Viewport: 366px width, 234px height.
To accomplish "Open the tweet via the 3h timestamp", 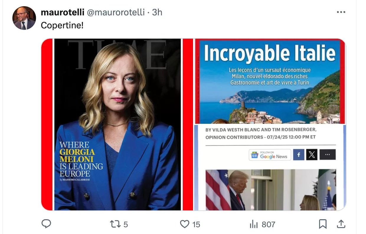I will (x=157, y=12).
